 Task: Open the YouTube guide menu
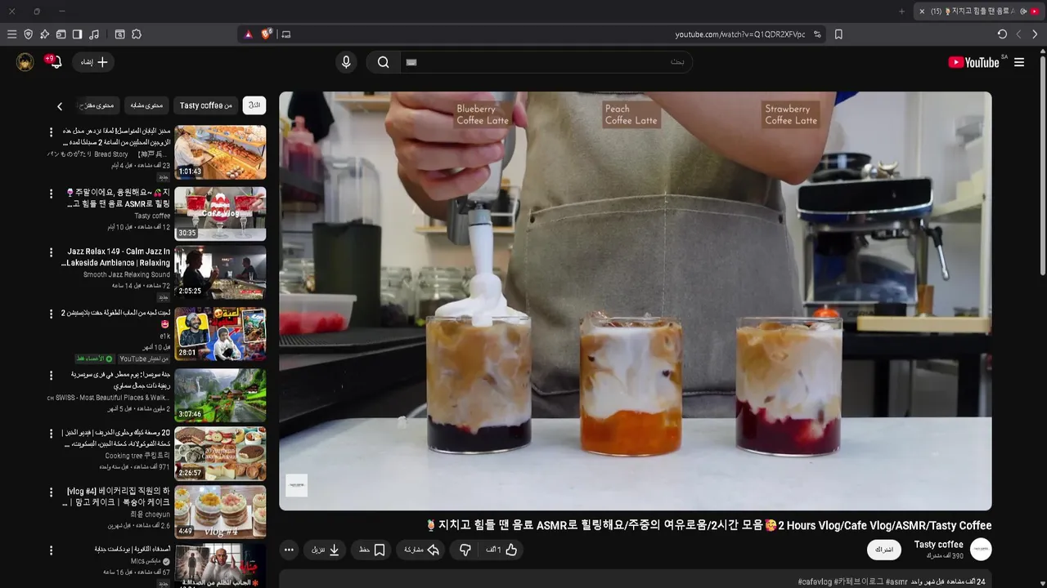(1019, 62)
